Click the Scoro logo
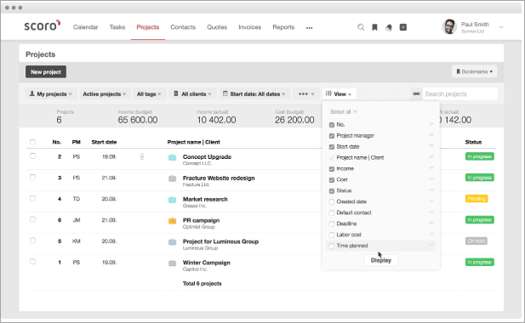 point(43,25)
